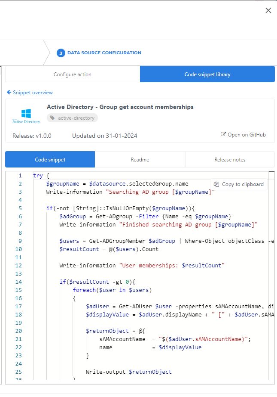Click the step 3 number badge
This screenshot has width=277, height=397.
tap(61, 53)
